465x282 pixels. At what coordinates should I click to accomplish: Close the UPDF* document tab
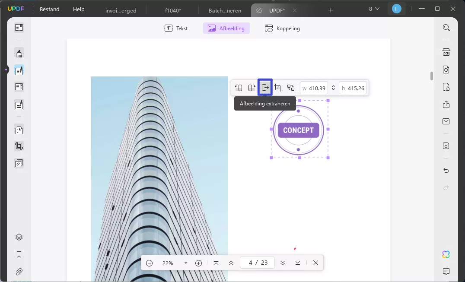coord(294,10)
